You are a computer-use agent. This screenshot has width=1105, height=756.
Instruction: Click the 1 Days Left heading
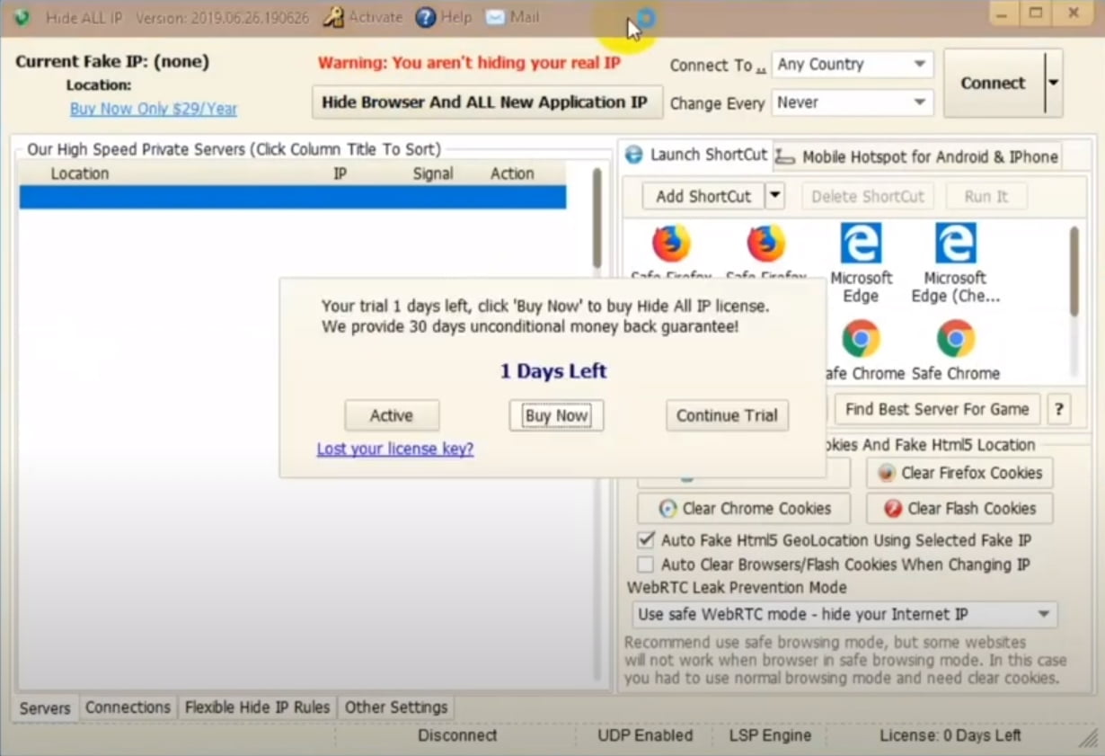[553, 371]
